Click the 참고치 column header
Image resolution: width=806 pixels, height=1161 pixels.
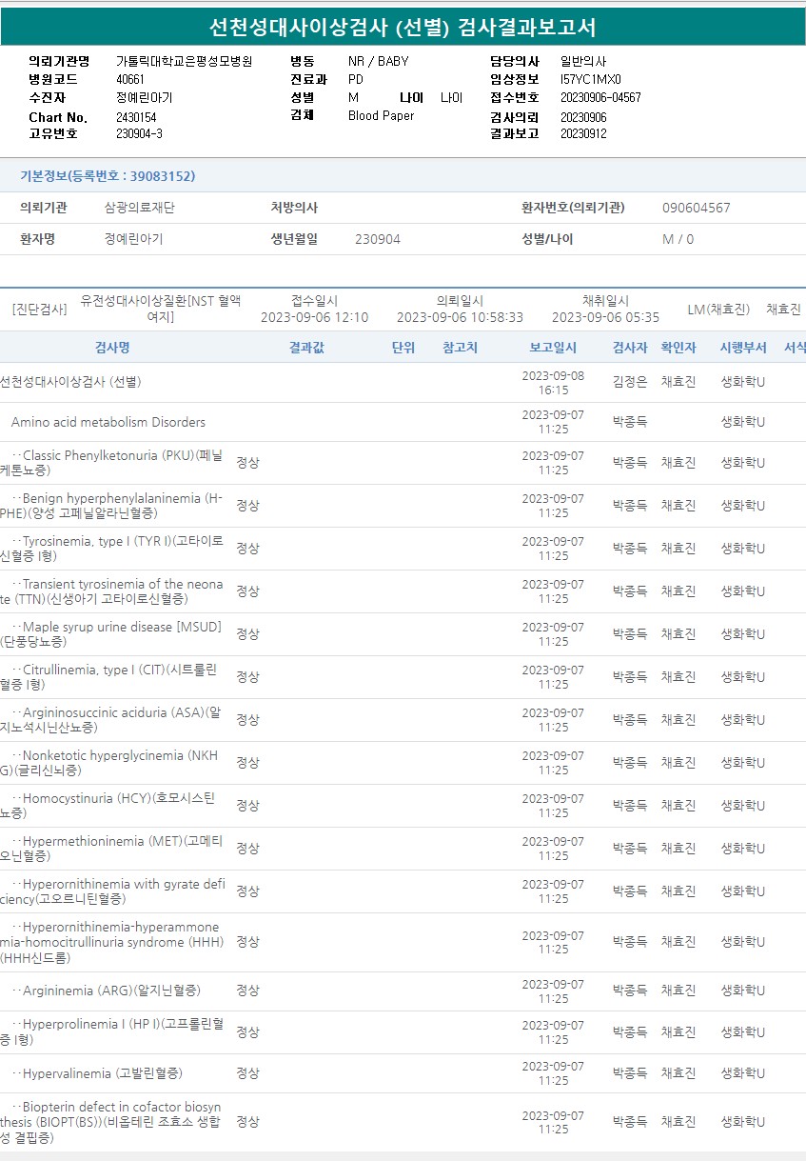coord(460,348)
